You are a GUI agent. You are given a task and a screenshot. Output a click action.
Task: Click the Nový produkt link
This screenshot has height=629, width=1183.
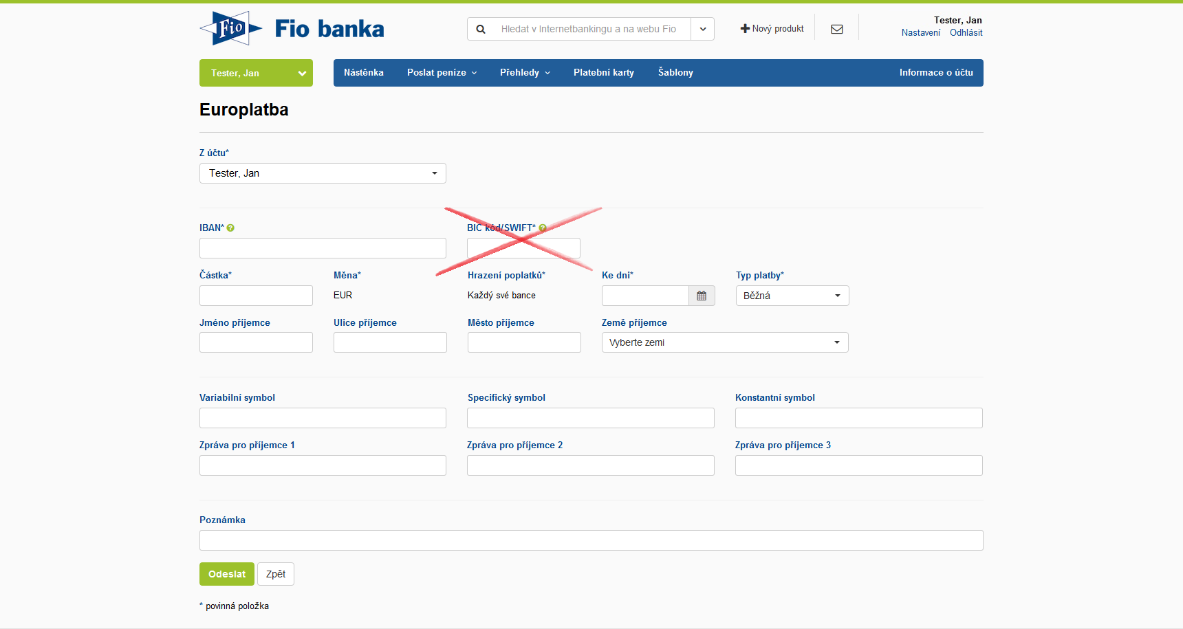pos(772,29)
